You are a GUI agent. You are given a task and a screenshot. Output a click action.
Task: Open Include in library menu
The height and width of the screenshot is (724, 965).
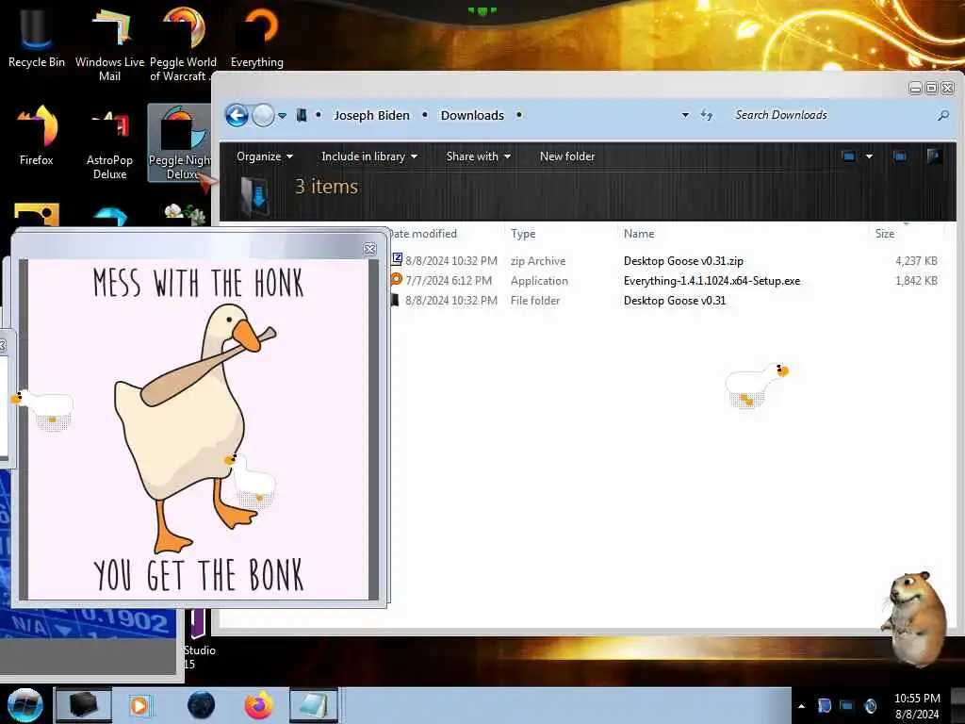[x=369, y=156]
